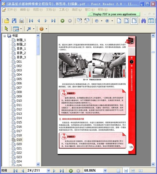Print the document with the printer icon
Screen dimensions: 157x174
click(21, 21)
